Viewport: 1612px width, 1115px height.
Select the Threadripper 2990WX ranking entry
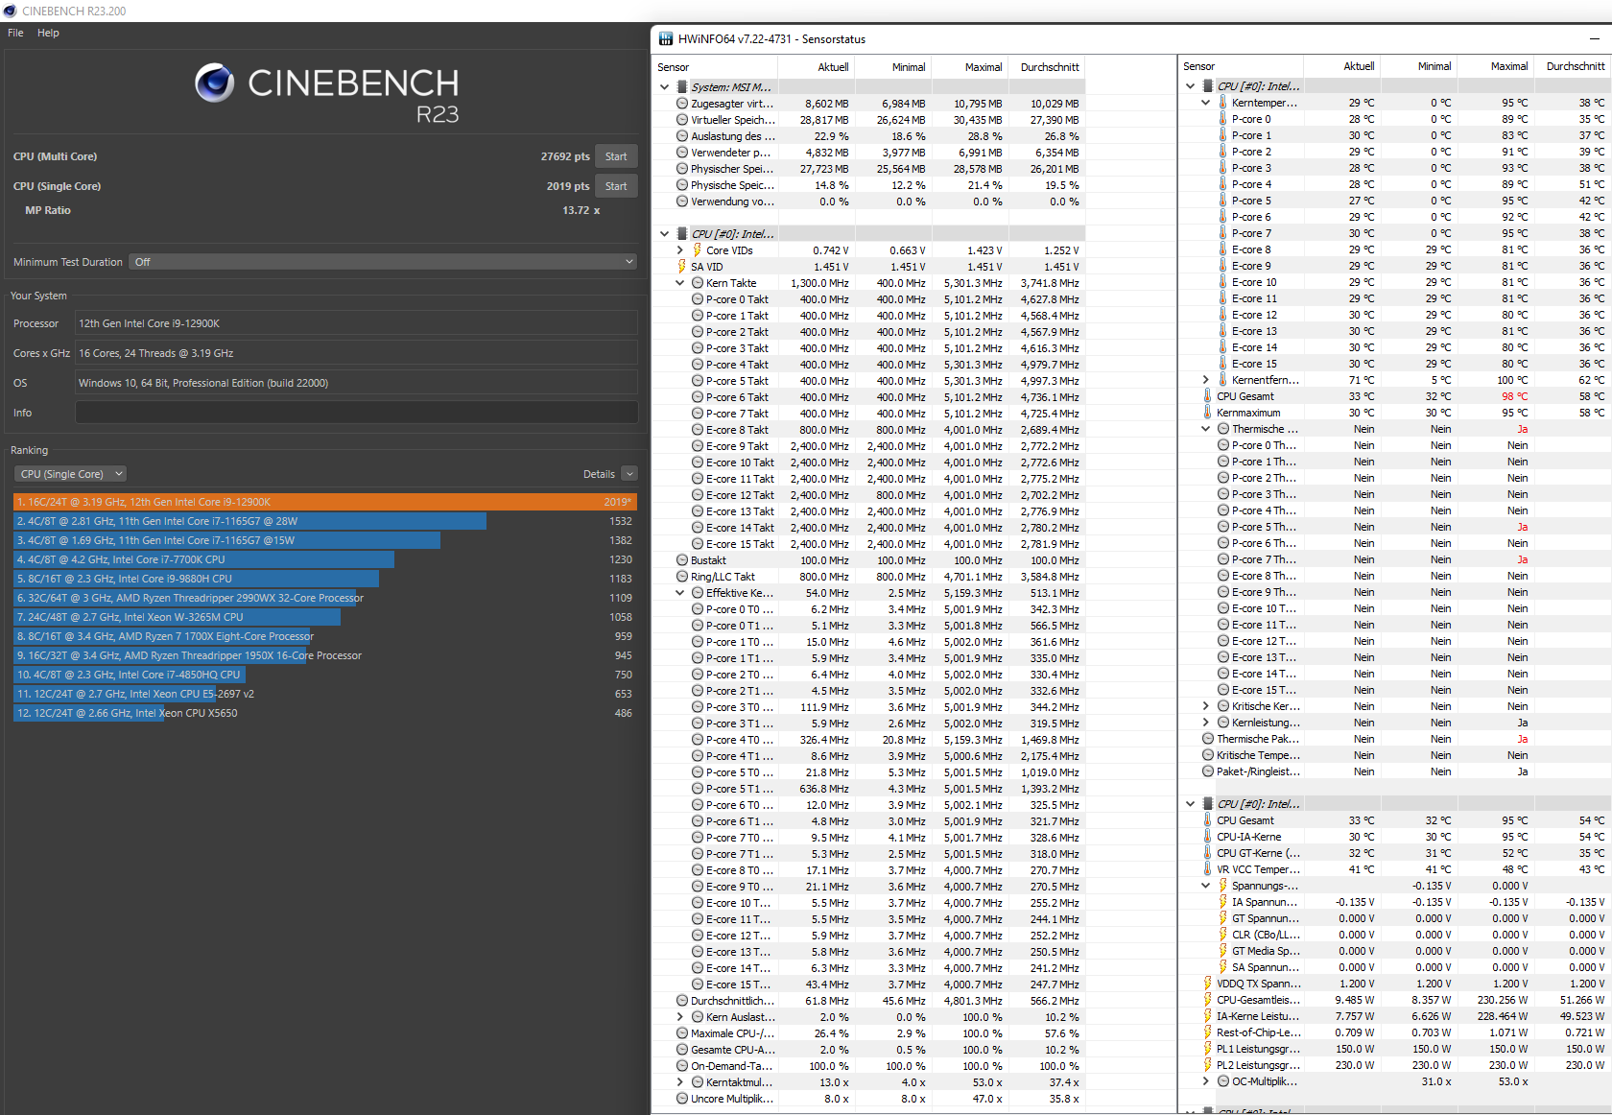[x=325, y=598]
